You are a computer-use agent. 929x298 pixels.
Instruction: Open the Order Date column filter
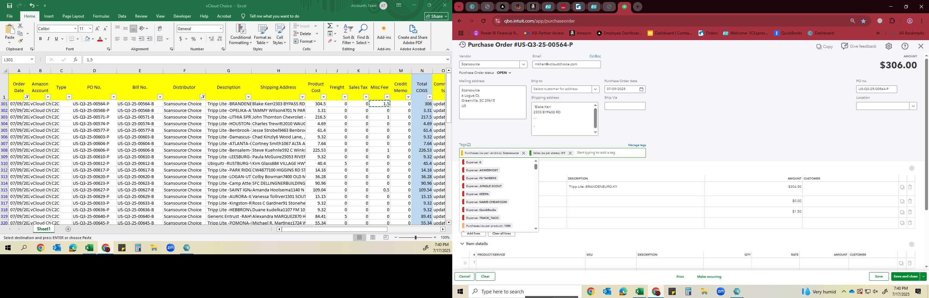point(27,97)
